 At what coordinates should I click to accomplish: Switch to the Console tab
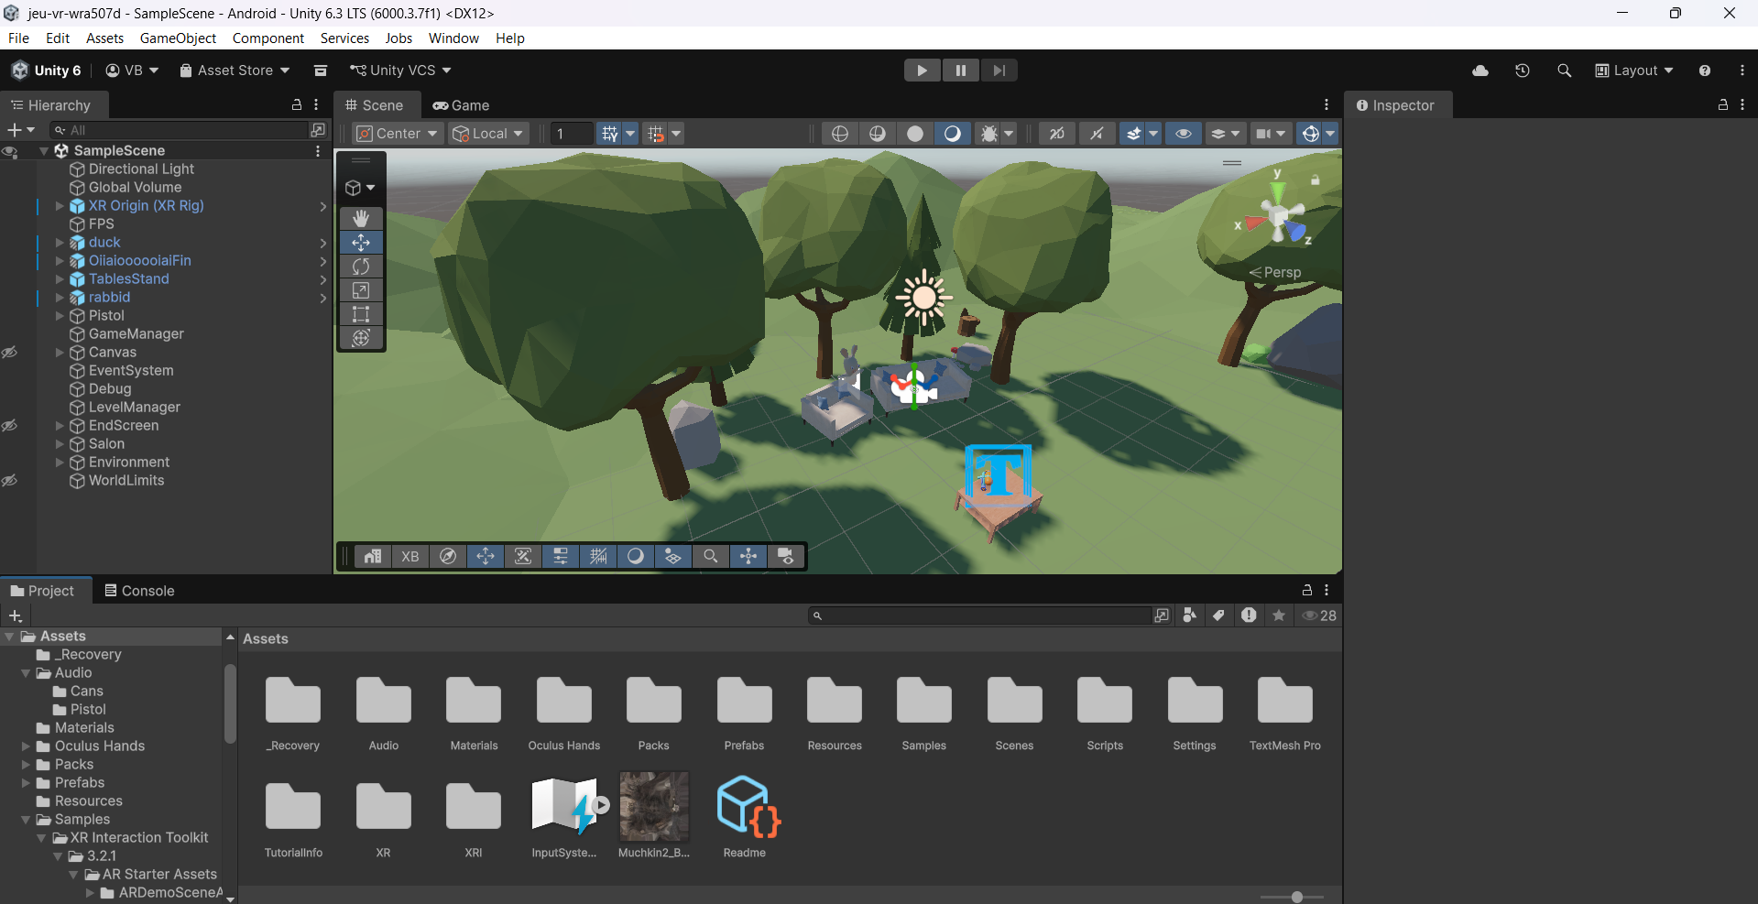pyautogui.click(x=139, y=591)
